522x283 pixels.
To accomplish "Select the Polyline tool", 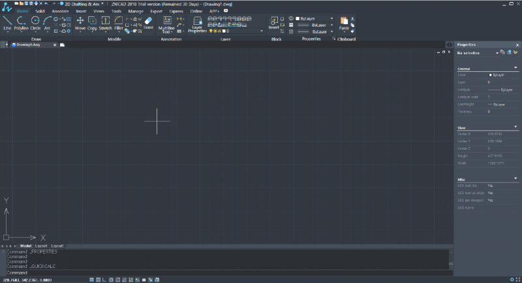I will [21, 23].
